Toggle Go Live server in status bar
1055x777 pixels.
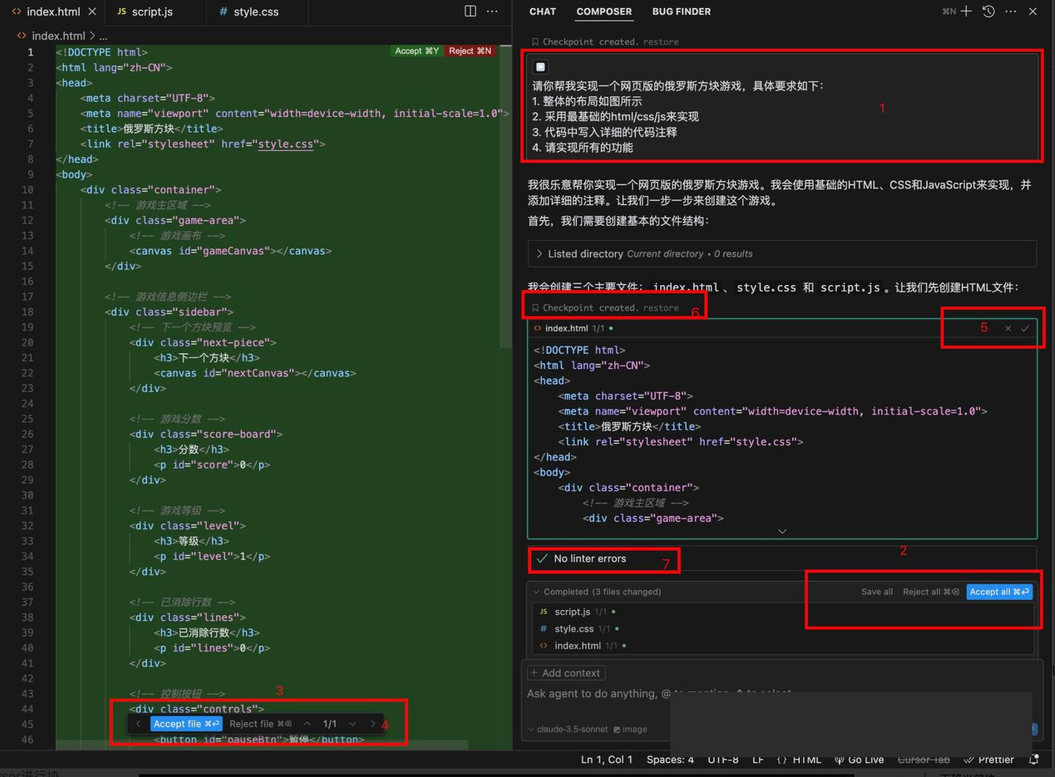coord(859,759)
